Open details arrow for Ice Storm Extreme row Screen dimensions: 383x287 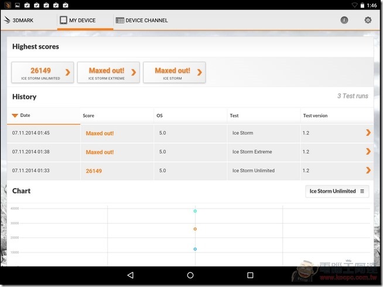368,151
